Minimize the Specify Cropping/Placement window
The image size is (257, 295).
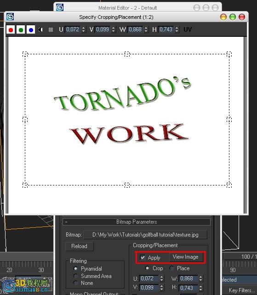pyautogui.click(x=223, y=17)
